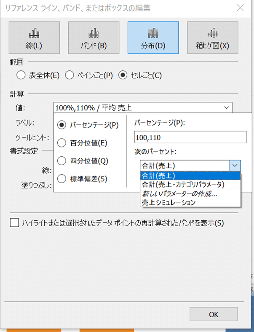Choose 新しいパラメーターの作成... from the list
Image resolution: width=254 pixels, height=332 pixels.
pyautogui.click(x=190, y=193)
